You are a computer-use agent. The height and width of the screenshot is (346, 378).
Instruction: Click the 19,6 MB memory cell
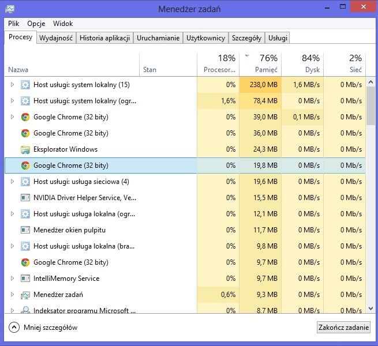(x=260, y=182)
